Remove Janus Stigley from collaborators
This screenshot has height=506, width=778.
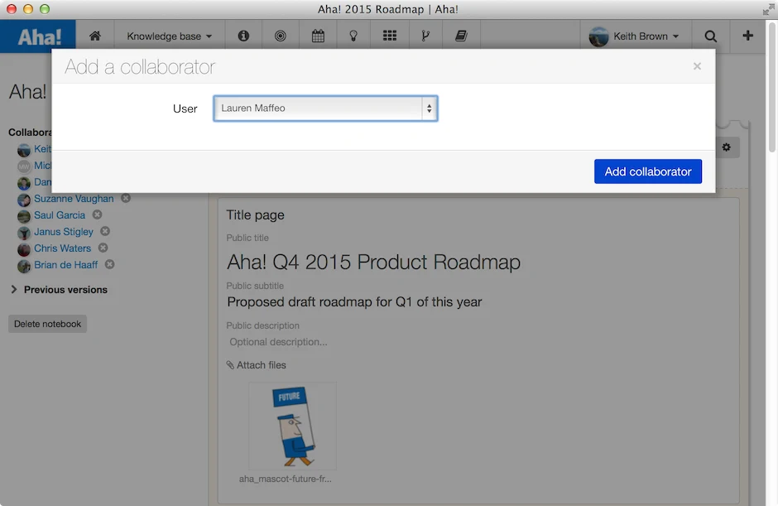pyautogui.click(x=105, y=231)
